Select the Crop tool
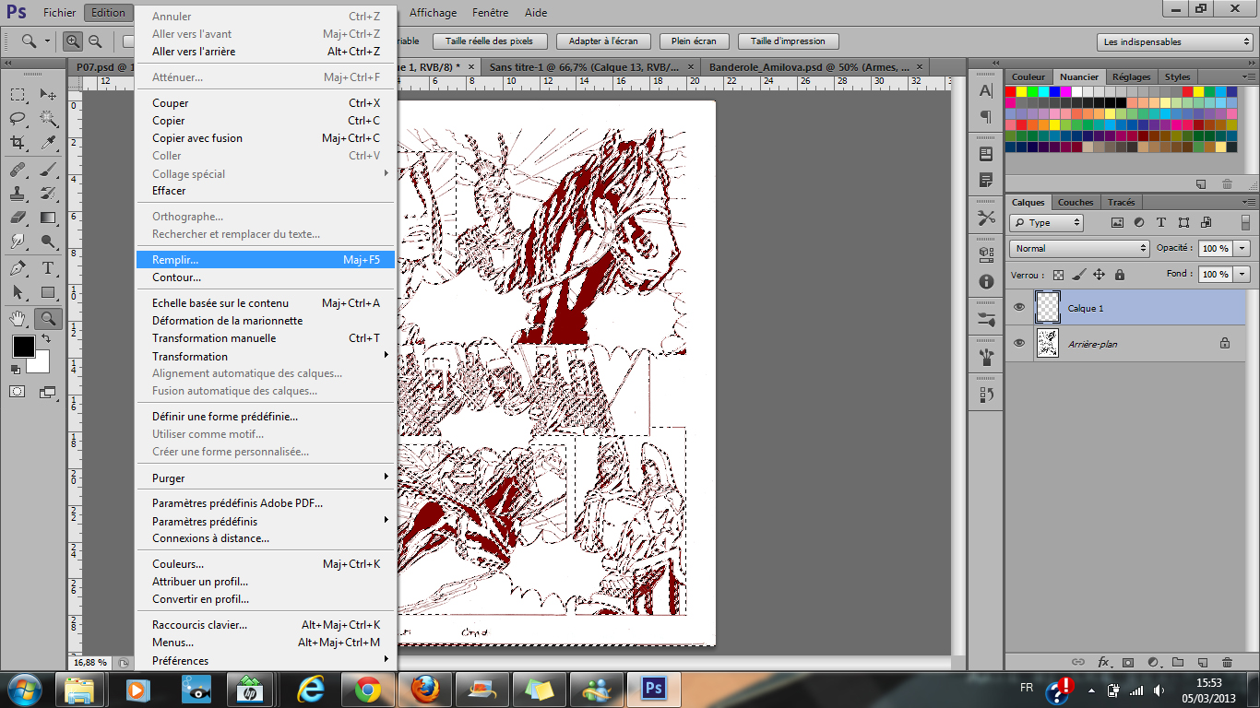 click(x=18, y=142)
